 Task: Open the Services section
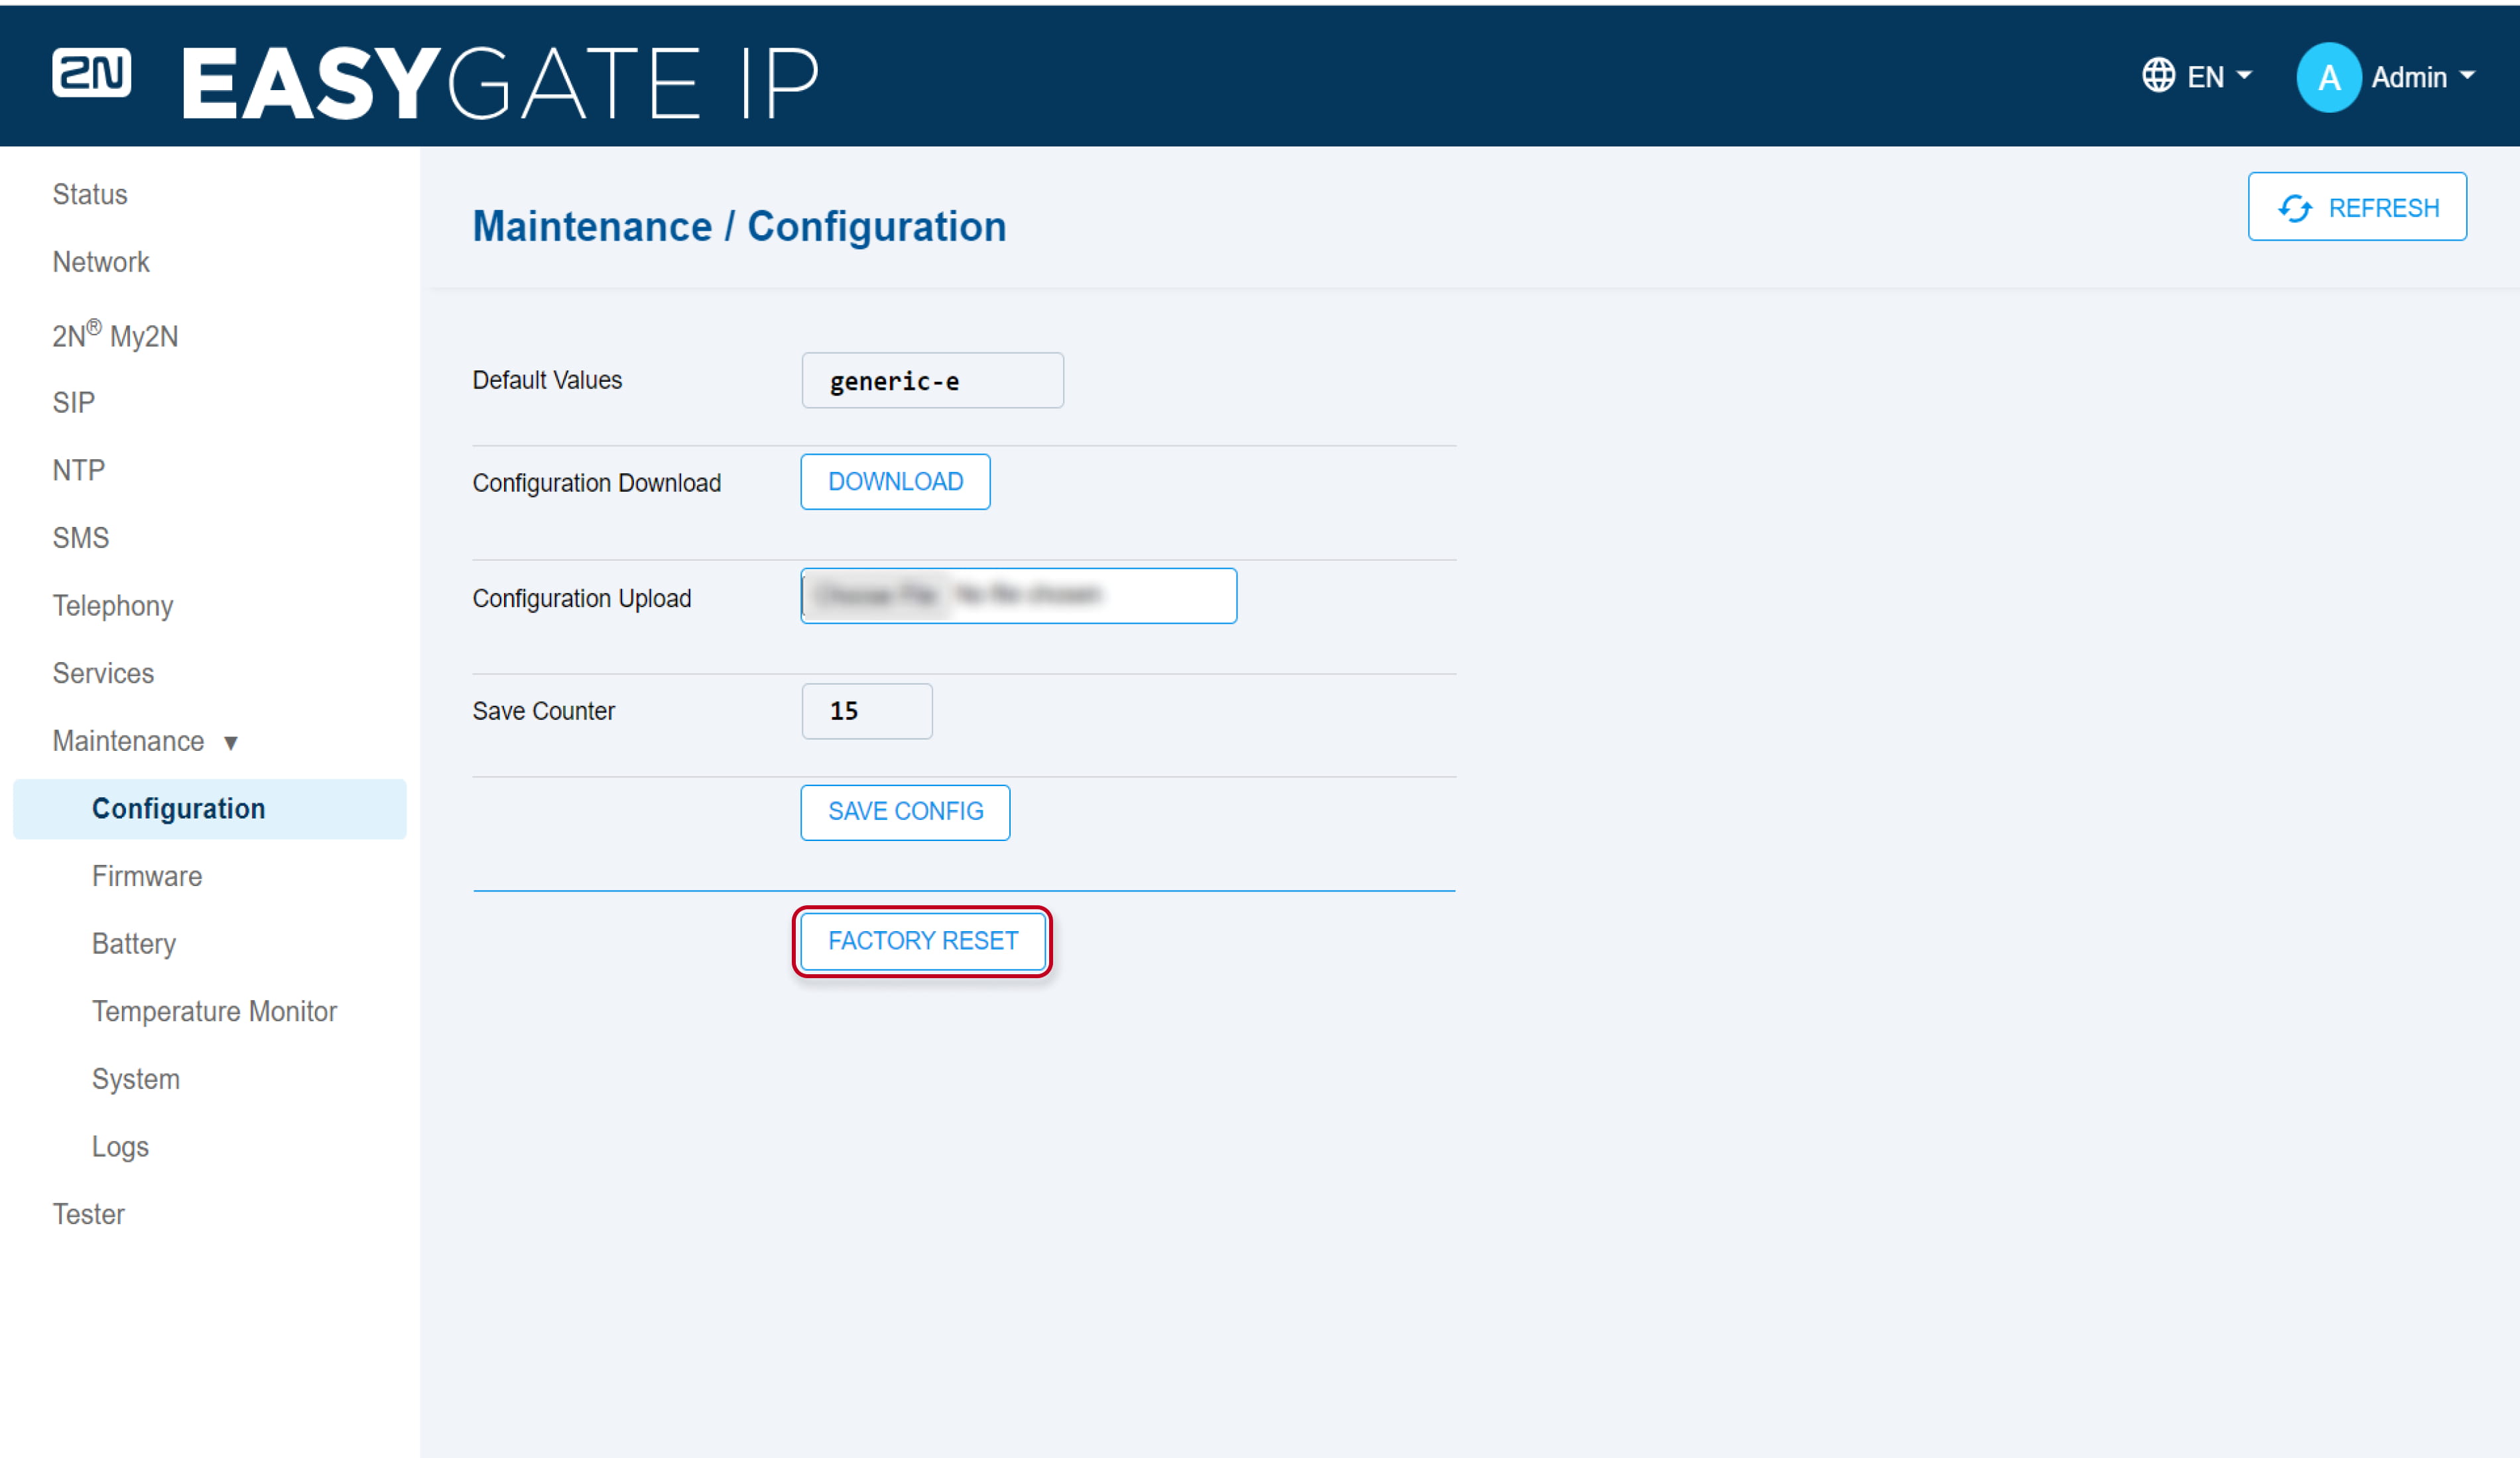pyautogui.click(x=103, y=673)
